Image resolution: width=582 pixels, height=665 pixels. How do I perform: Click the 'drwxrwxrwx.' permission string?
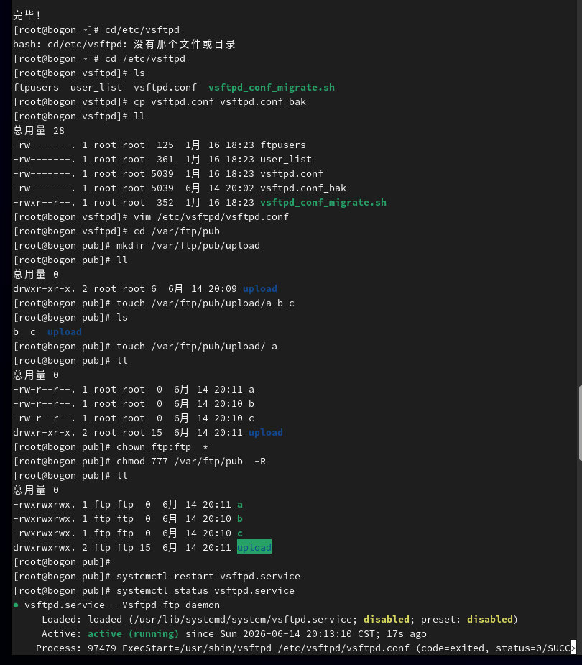coord(44,548)
